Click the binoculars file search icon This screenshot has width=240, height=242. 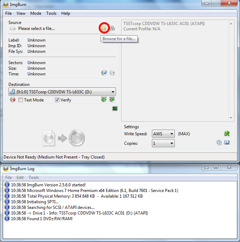pyautogui.click(x=112, y=28)
